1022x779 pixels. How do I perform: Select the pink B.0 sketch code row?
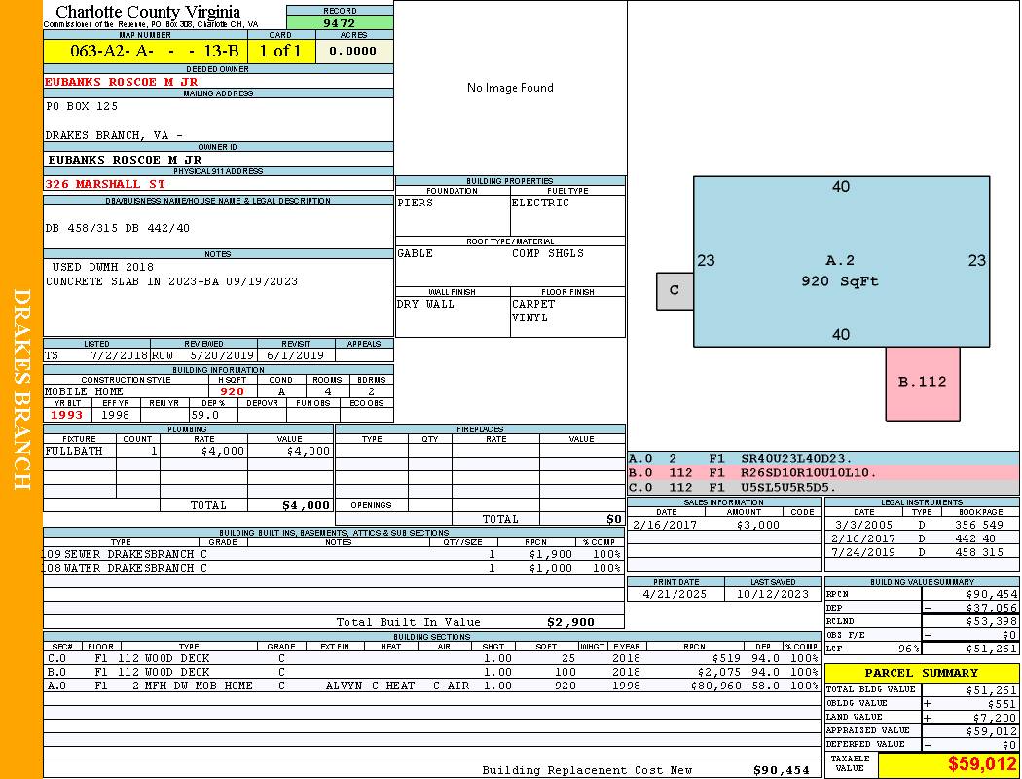822,472
